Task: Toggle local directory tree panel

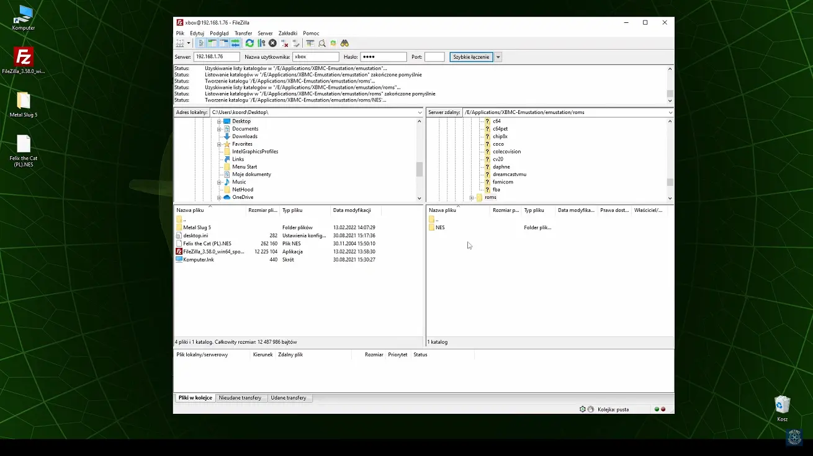Action: (x=212, y=43)
